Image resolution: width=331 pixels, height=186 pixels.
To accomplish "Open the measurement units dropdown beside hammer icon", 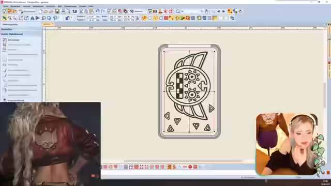I will pos(145,11).
